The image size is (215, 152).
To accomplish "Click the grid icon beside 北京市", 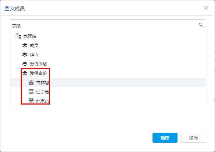I will 31,101.
